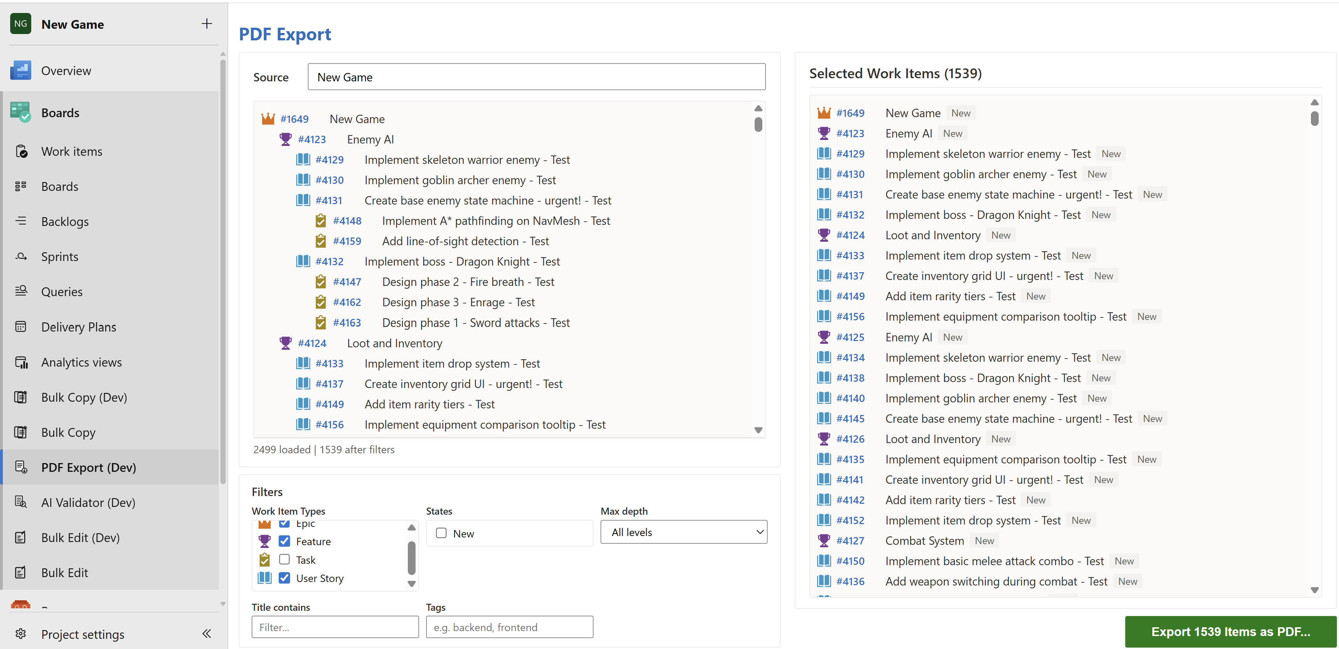Enable the Task work item type filter
1339x649 pixels.
284,560
